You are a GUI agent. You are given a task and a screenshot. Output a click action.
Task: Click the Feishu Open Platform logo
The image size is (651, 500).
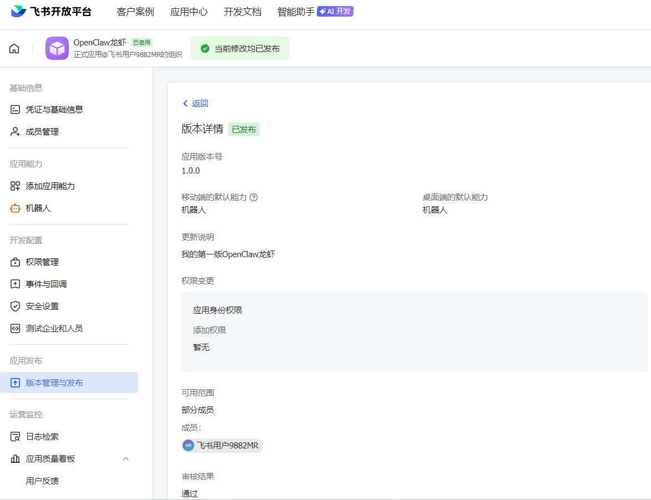[51, 12]
